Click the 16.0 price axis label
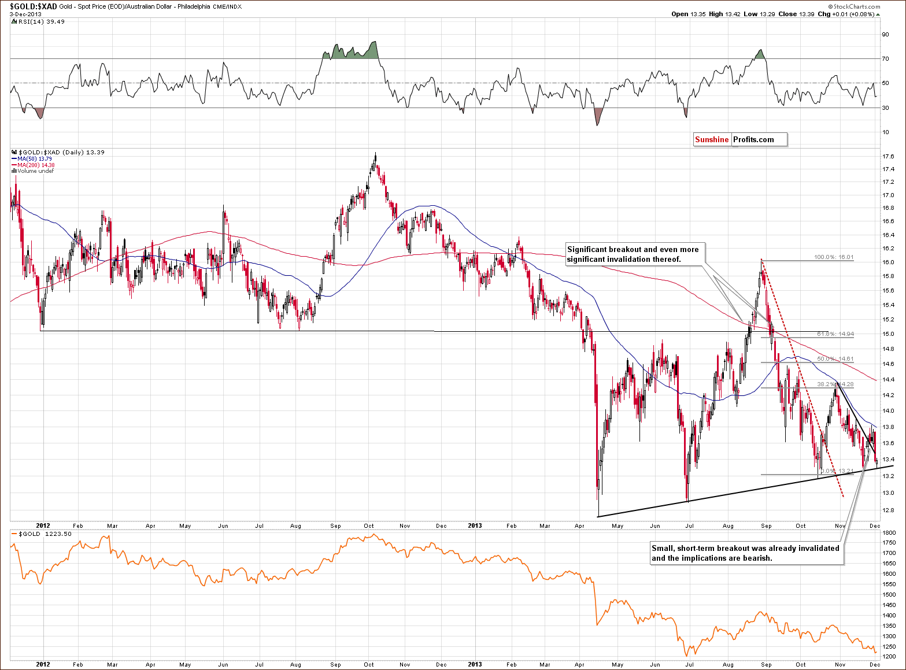The width and height of the screenshot is (906, 670). (888, 262)
